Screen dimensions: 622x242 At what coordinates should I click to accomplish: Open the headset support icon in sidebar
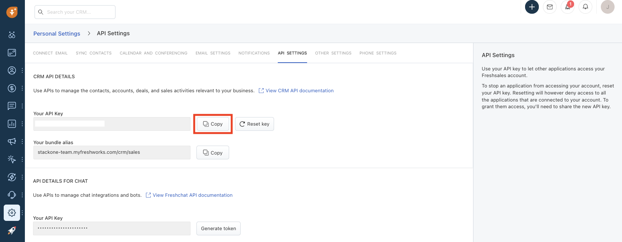coord(12,195)
